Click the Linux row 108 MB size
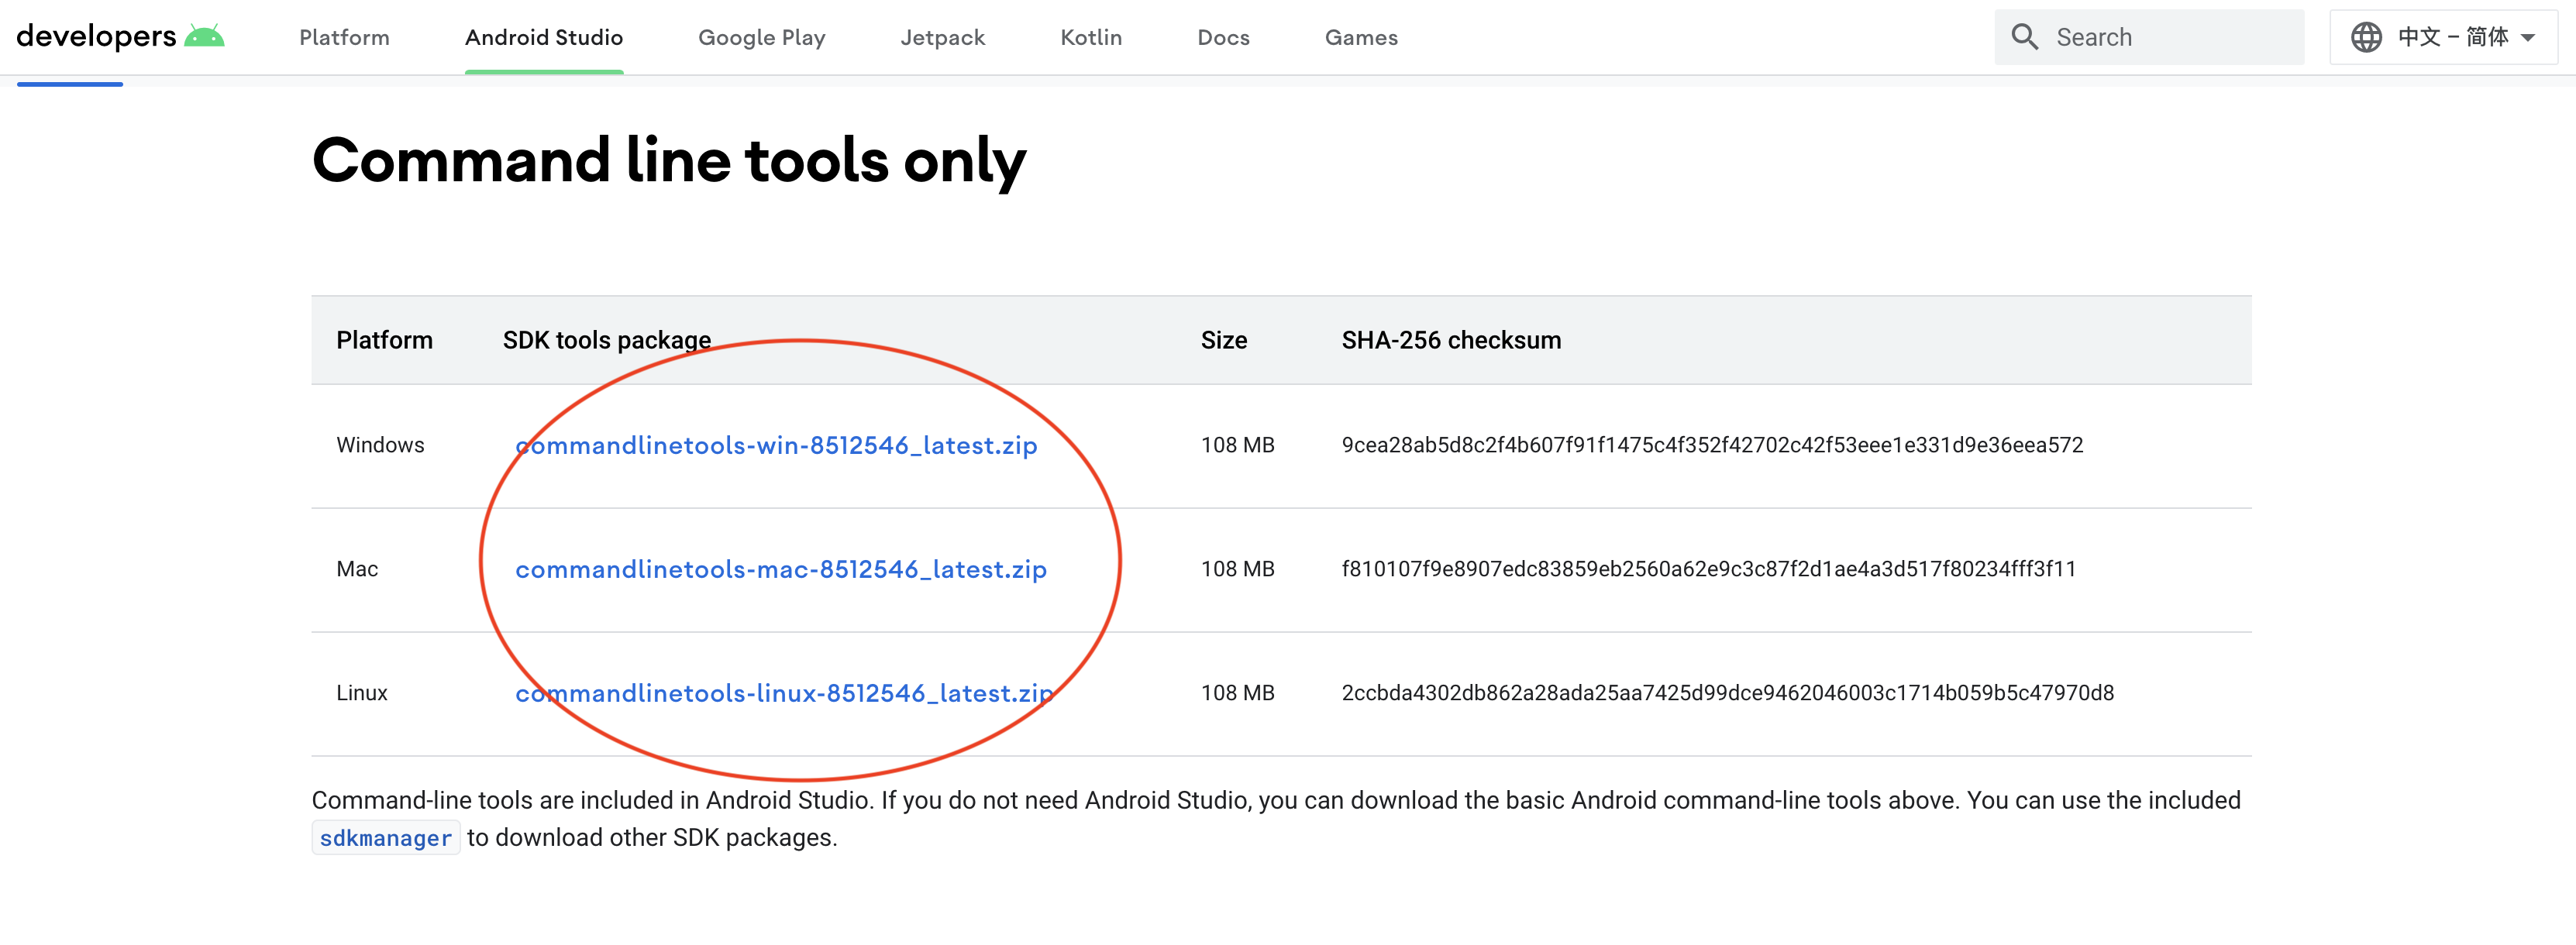2576x945 pixels. click(x=1238, y=693)
